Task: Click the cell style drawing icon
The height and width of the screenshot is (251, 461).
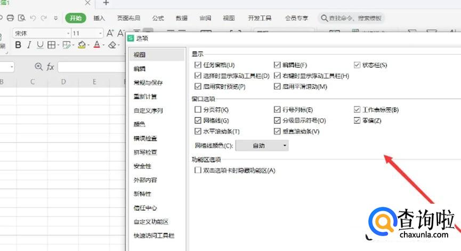Action: [x=67, y=45]
